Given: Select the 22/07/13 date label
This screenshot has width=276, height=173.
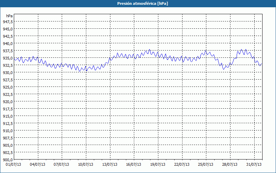Looking at the screenshot, I should [182, 164].
